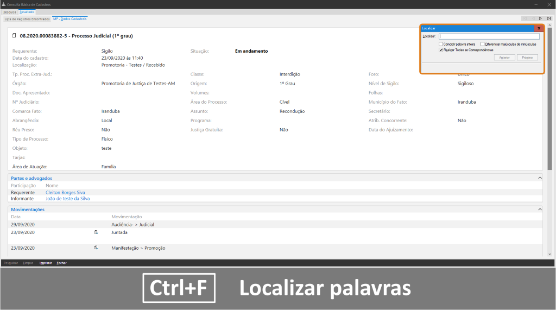
Task: Click the document icon beside process number 08.2020.00083882-5
Action: click(x=14, y=35)
